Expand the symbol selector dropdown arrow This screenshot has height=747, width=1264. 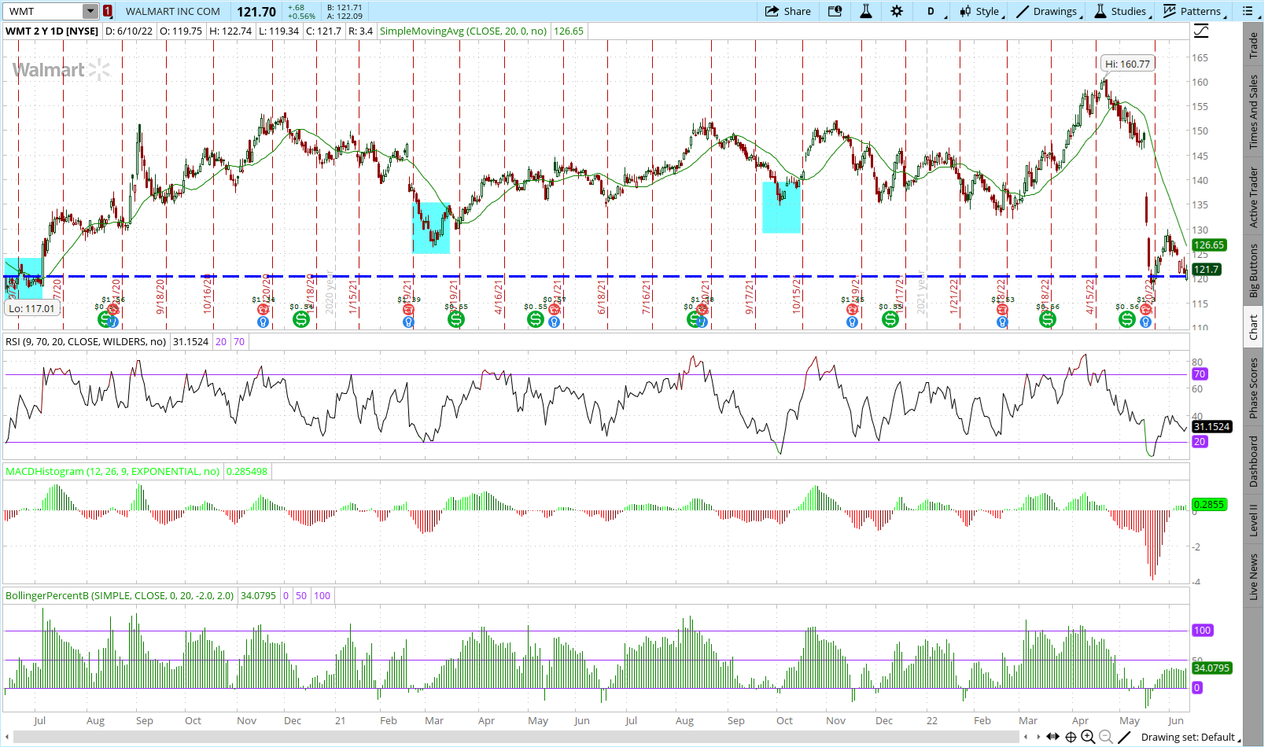90,11
